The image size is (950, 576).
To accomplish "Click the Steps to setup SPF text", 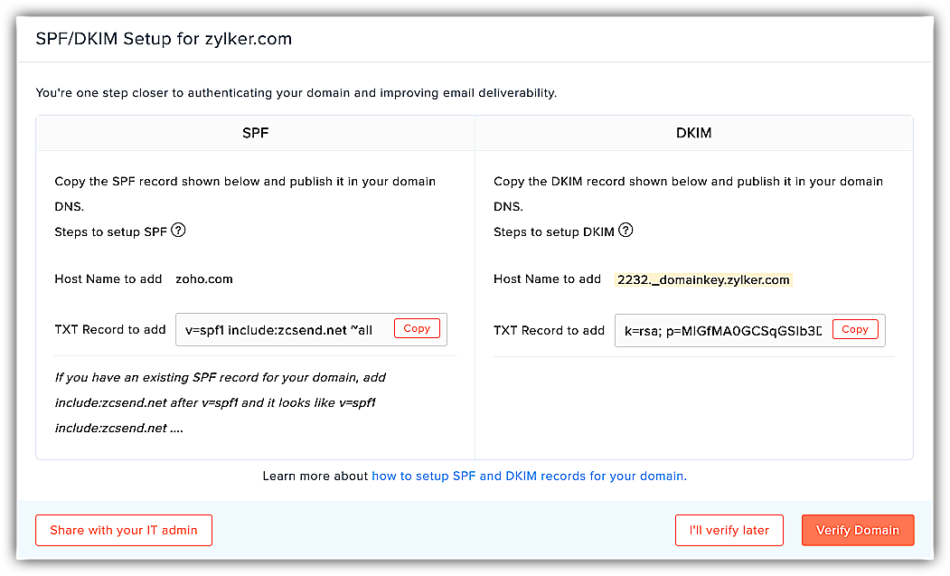I will 110,232.
